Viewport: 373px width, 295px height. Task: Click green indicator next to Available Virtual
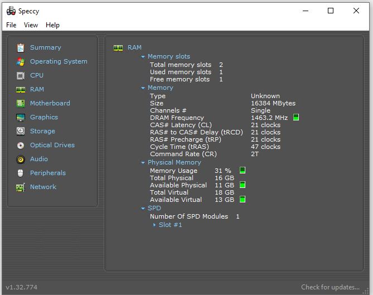(x=243, y=199)
